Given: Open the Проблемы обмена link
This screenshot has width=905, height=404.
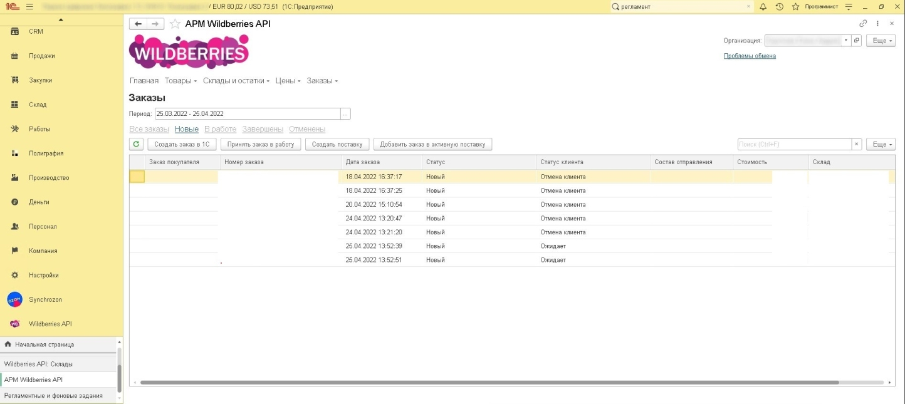Looking at the screenshot, I should (x=750, y=56).
